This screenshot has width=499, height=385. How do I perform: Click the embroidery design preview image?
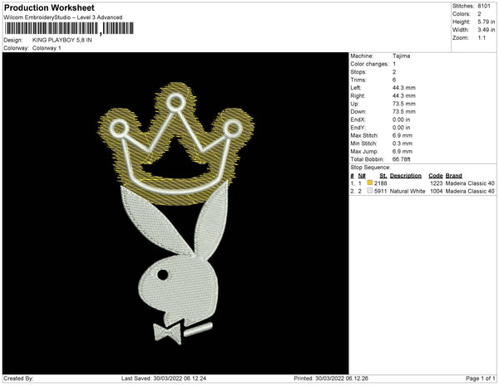pyautogui.click(x=175, y=213)
